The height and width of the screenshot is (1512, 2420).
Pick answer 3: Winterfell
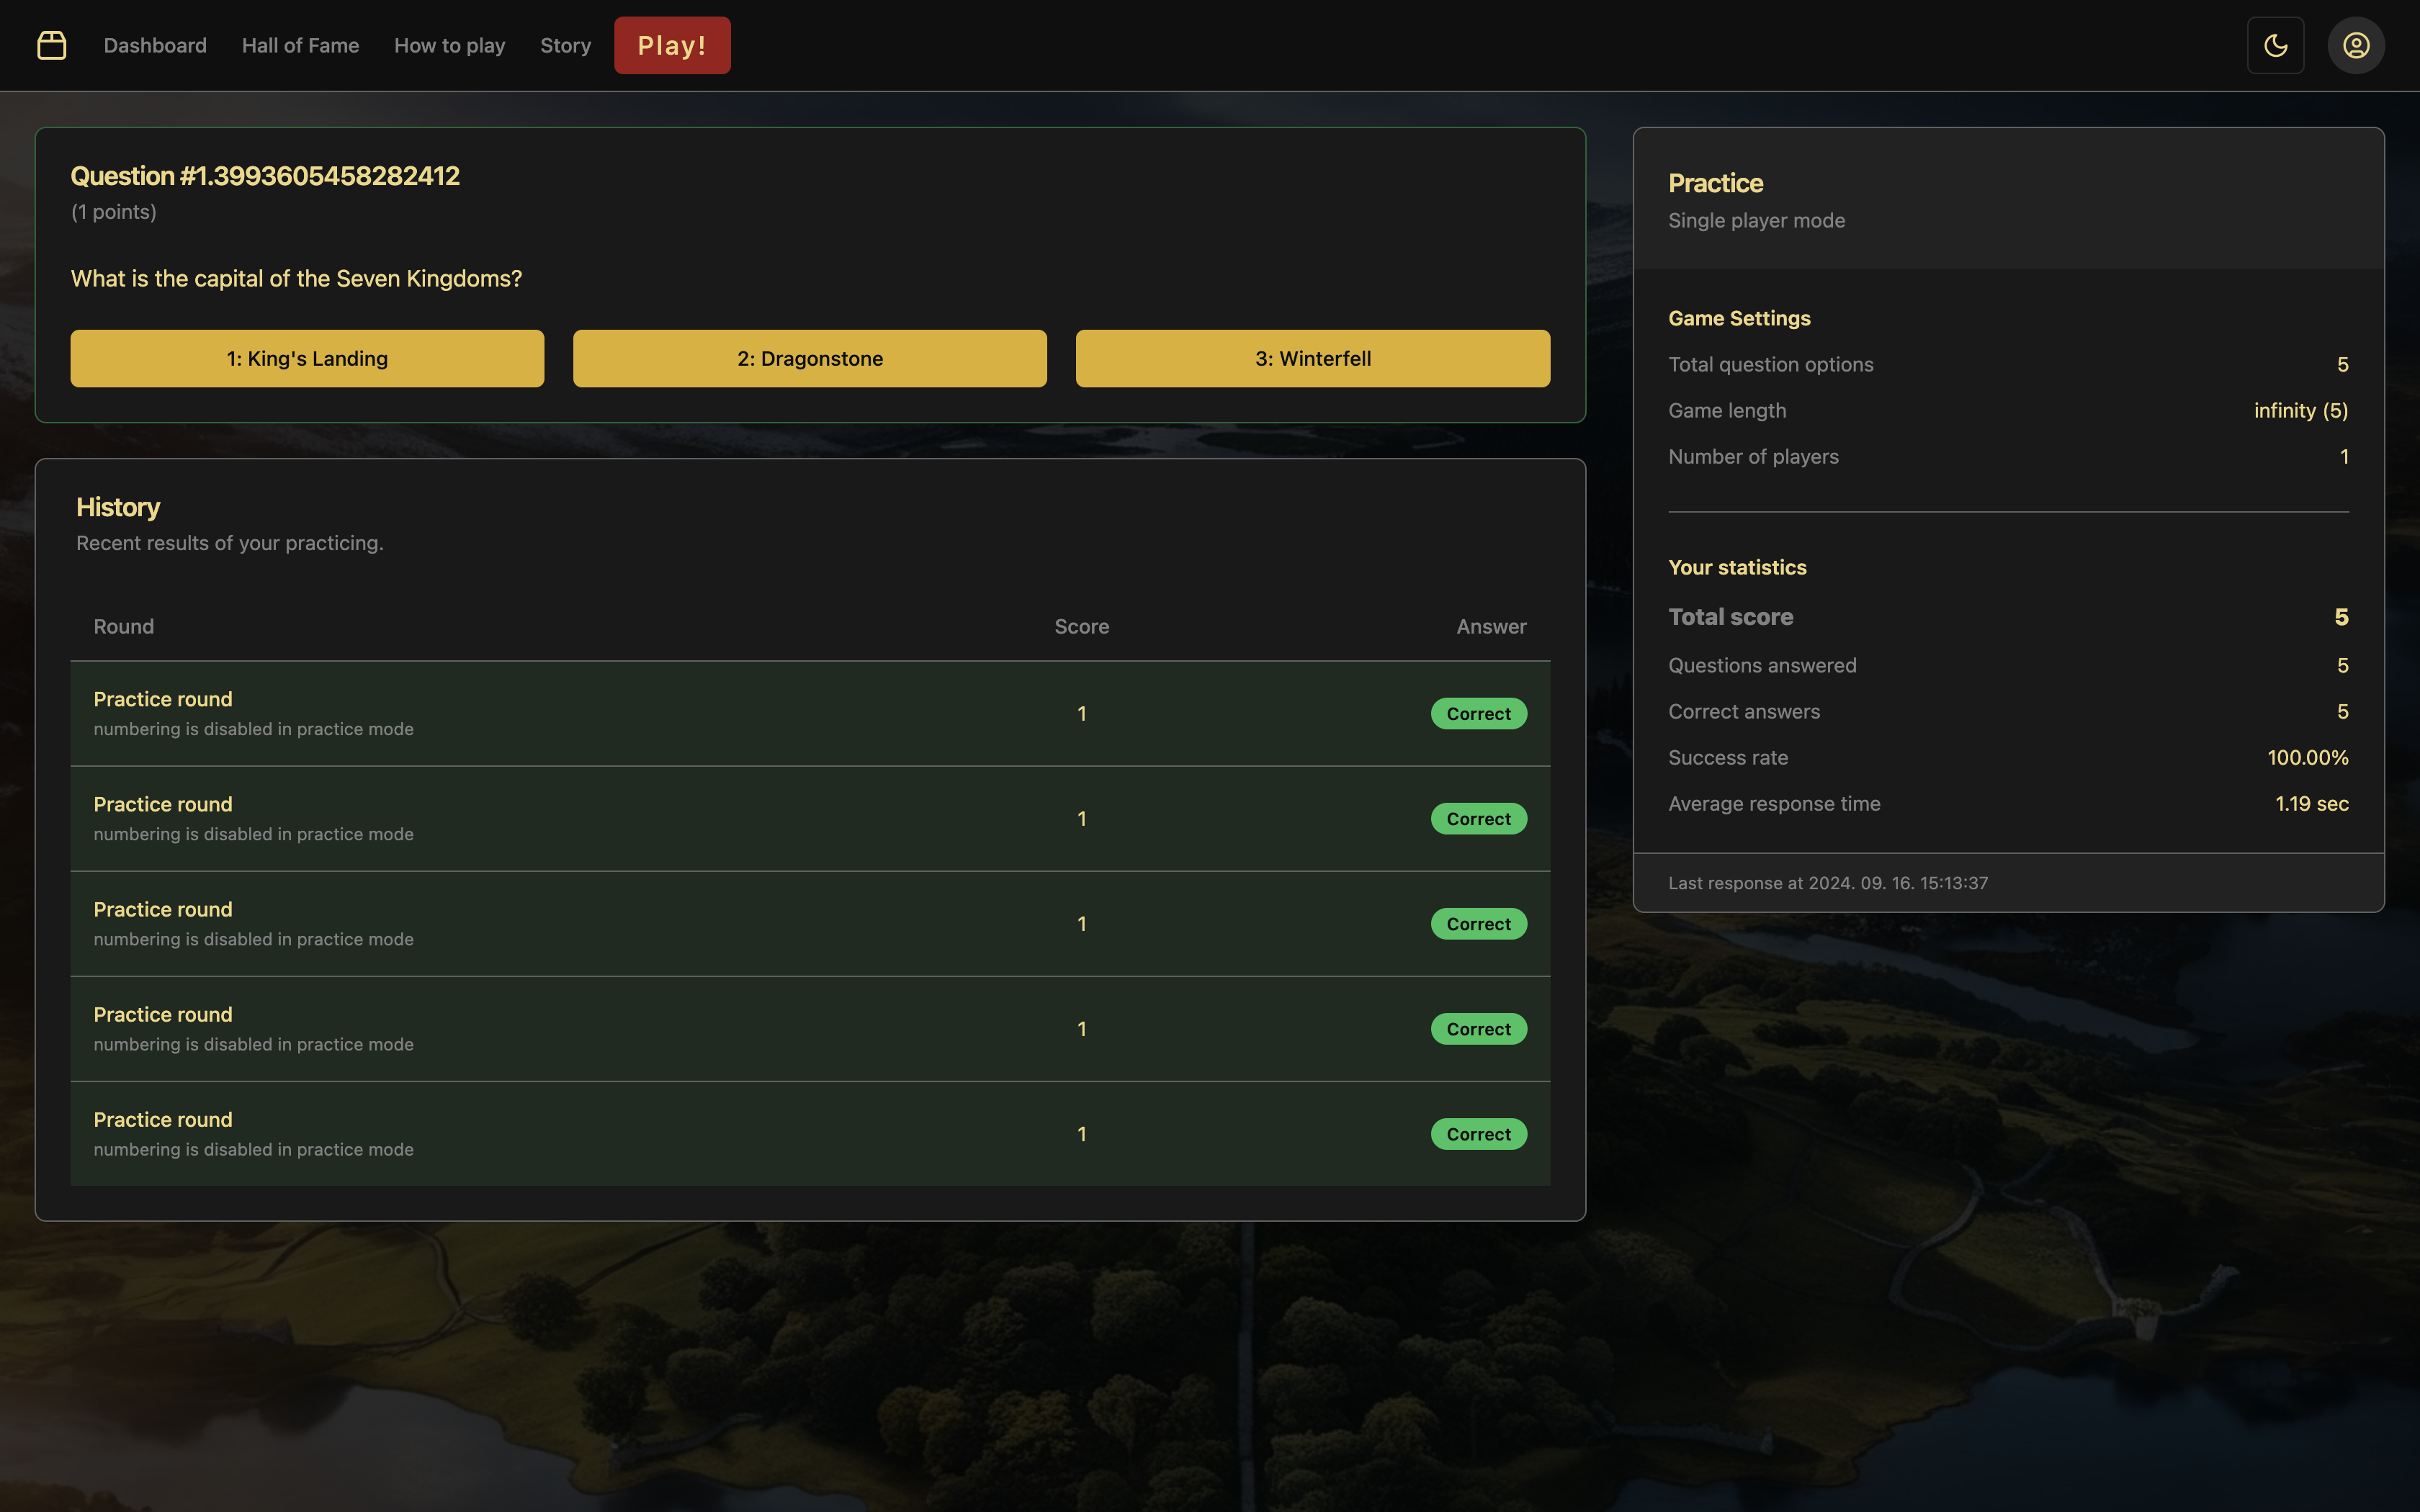(1312, 358)
